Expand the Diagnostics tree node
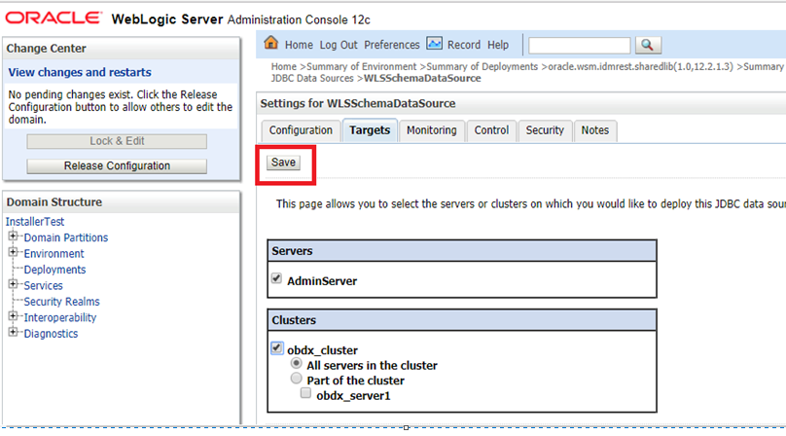The height and width of the screenshot is (436, 786). (x=13, y=332)
